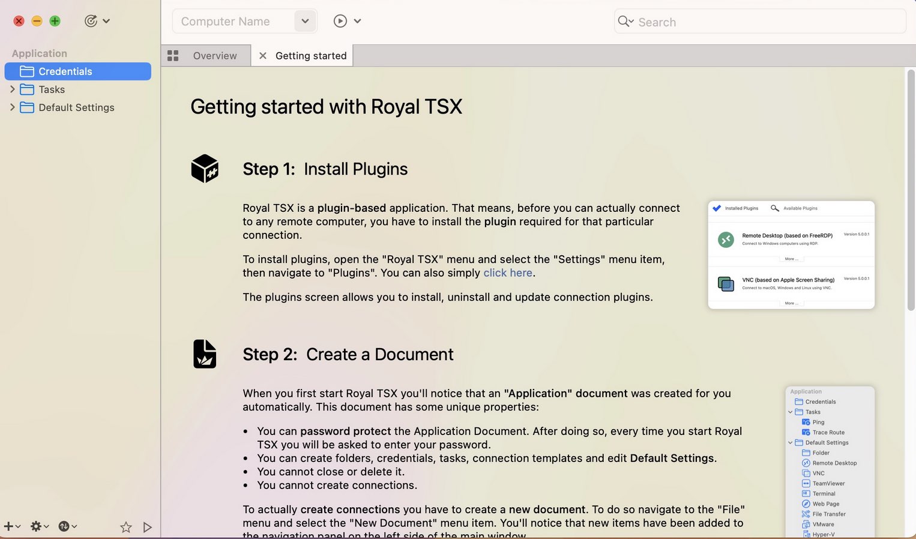Click the Search field

(x=760, y=22)
